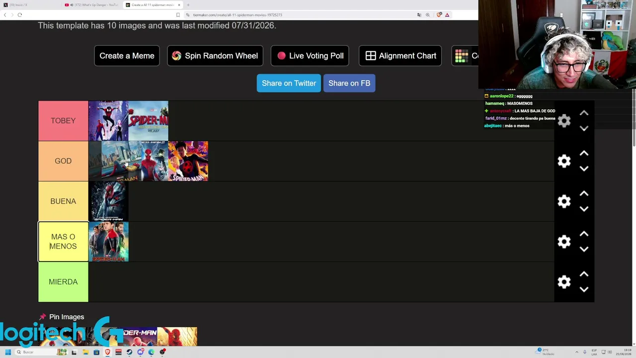
Task: Move the MAS O MENOS tier up
Action: point(584,234)
